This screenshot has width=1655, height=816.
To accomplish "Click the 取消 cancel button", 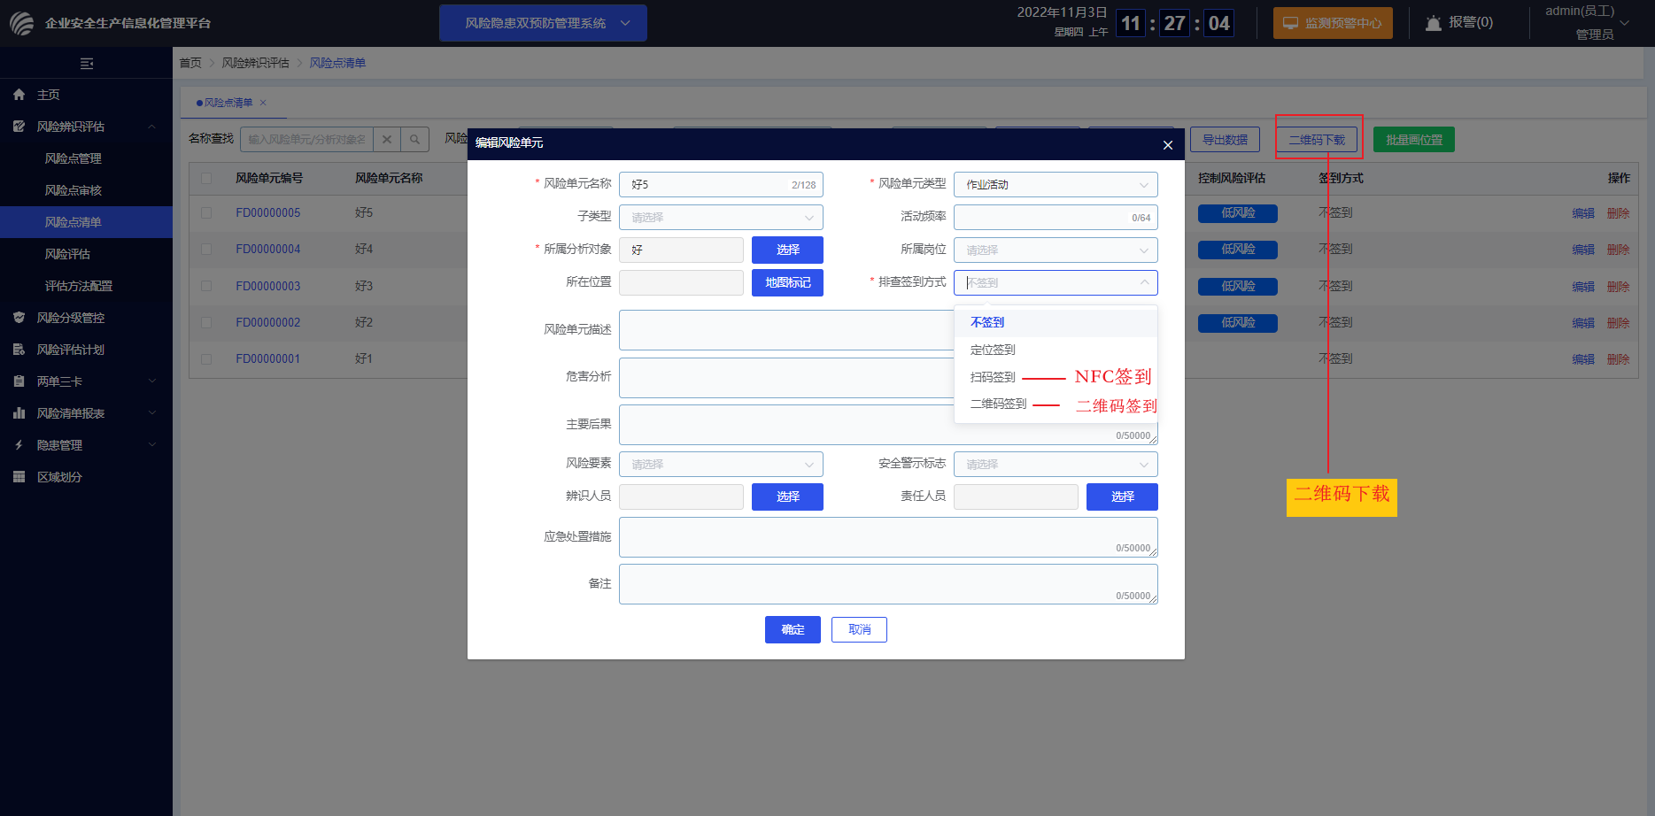I will (x=859, y=630).
